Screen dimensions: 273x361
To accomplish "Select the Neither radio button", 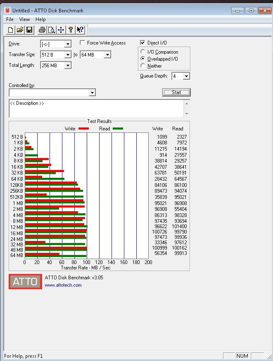I will coord(143,66).
